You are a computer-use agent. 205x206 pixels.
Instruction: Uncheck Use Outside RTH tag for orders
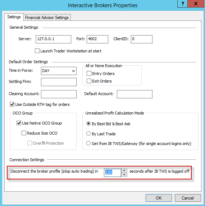coord(12,104)
